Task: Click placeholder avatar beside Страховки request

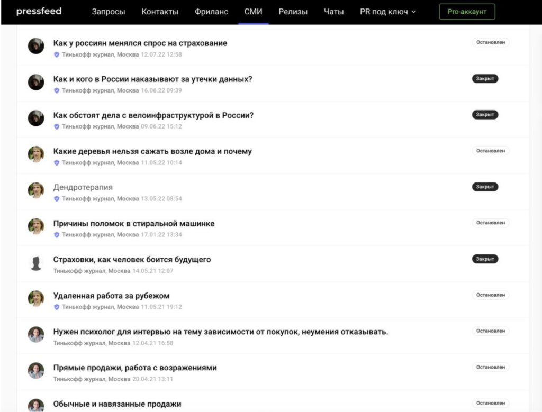Action: 36,263
